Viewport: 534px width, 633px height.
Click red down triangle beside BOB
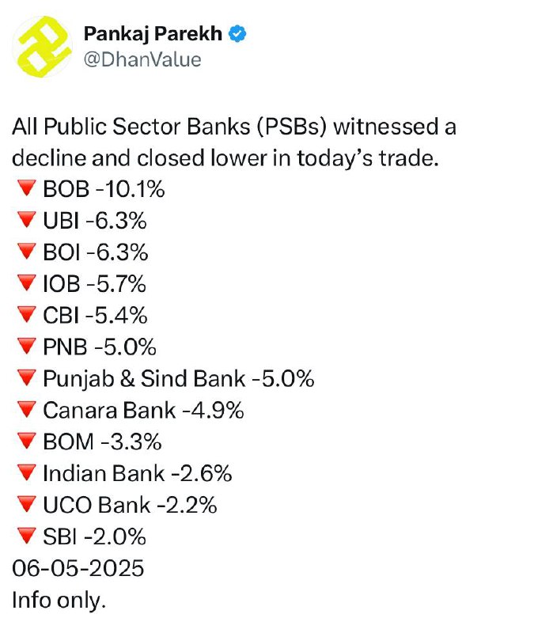tap(27, 188)
